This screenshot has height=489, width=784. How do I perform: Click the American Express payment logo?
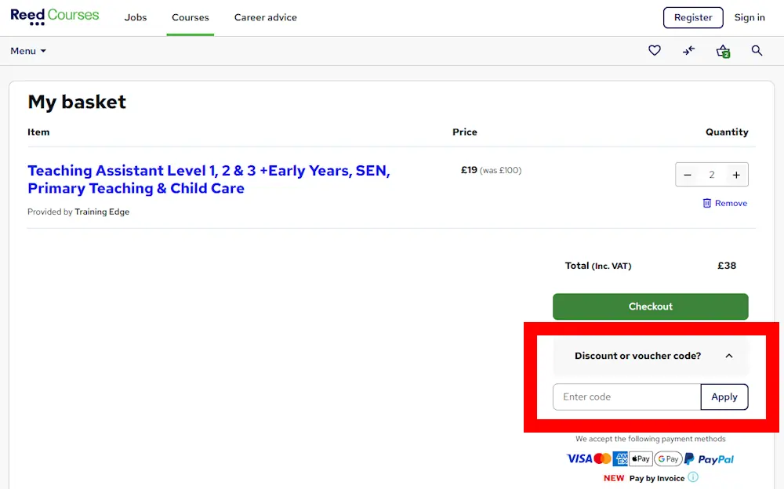[620, 458]
